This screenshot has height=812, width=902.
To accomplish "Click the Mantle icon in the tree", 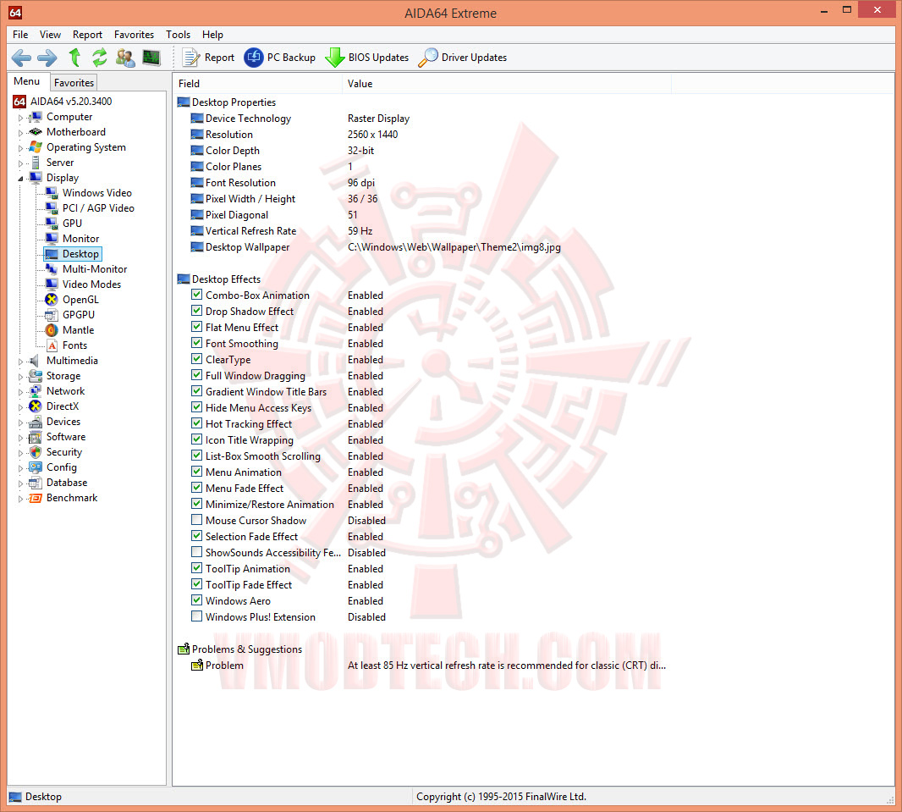I will coord(52,329).
